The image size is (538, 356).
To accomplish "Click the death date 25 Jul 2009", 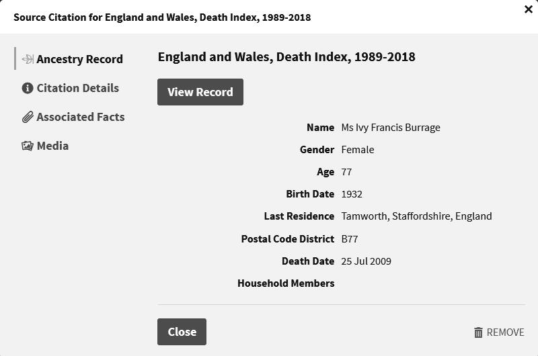I will coord(366,261).
